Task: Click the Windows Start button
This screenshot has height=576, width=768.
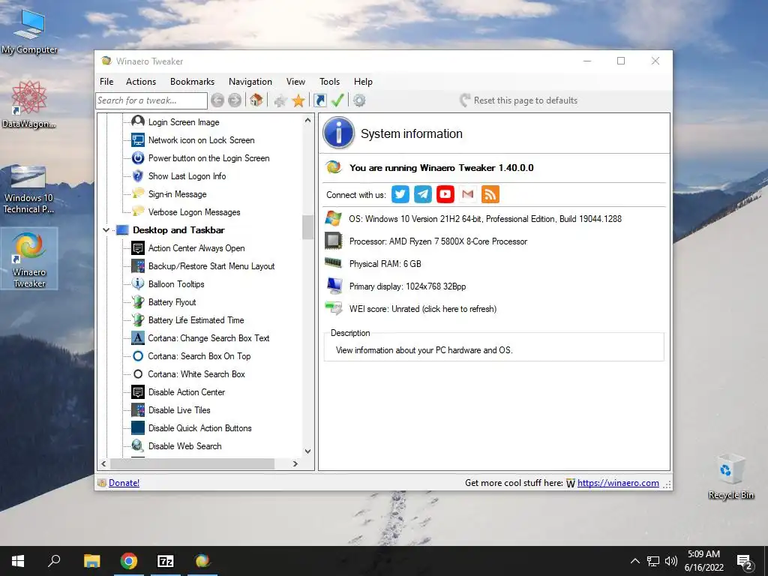Action: pos(18,561)
